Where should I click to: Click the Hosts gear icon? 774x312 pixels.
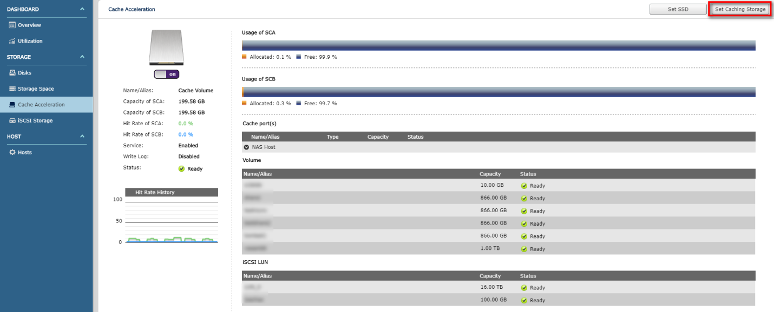click(x=12, y=153)
